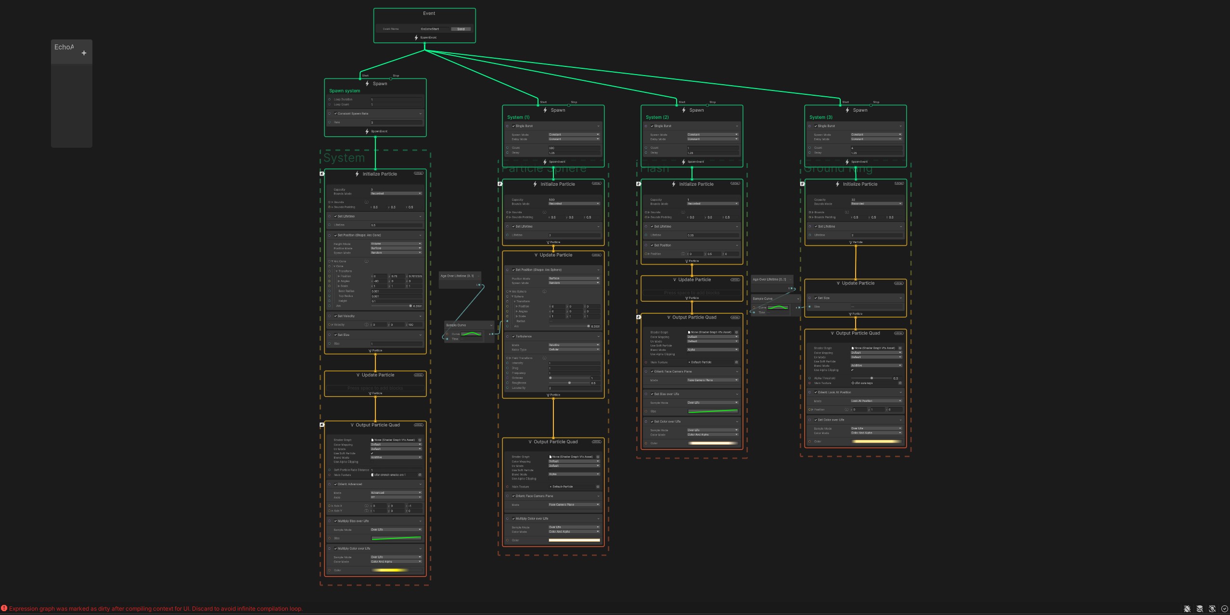Click LOCAL space badge on System Initialize Particle
Viewport: 1230px width, 615px height.
(418, 173)
